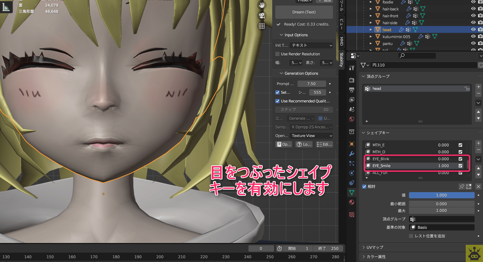
Task: Open the Material properties tab icon
Action: pyautogui.click(x=352, y=202)
